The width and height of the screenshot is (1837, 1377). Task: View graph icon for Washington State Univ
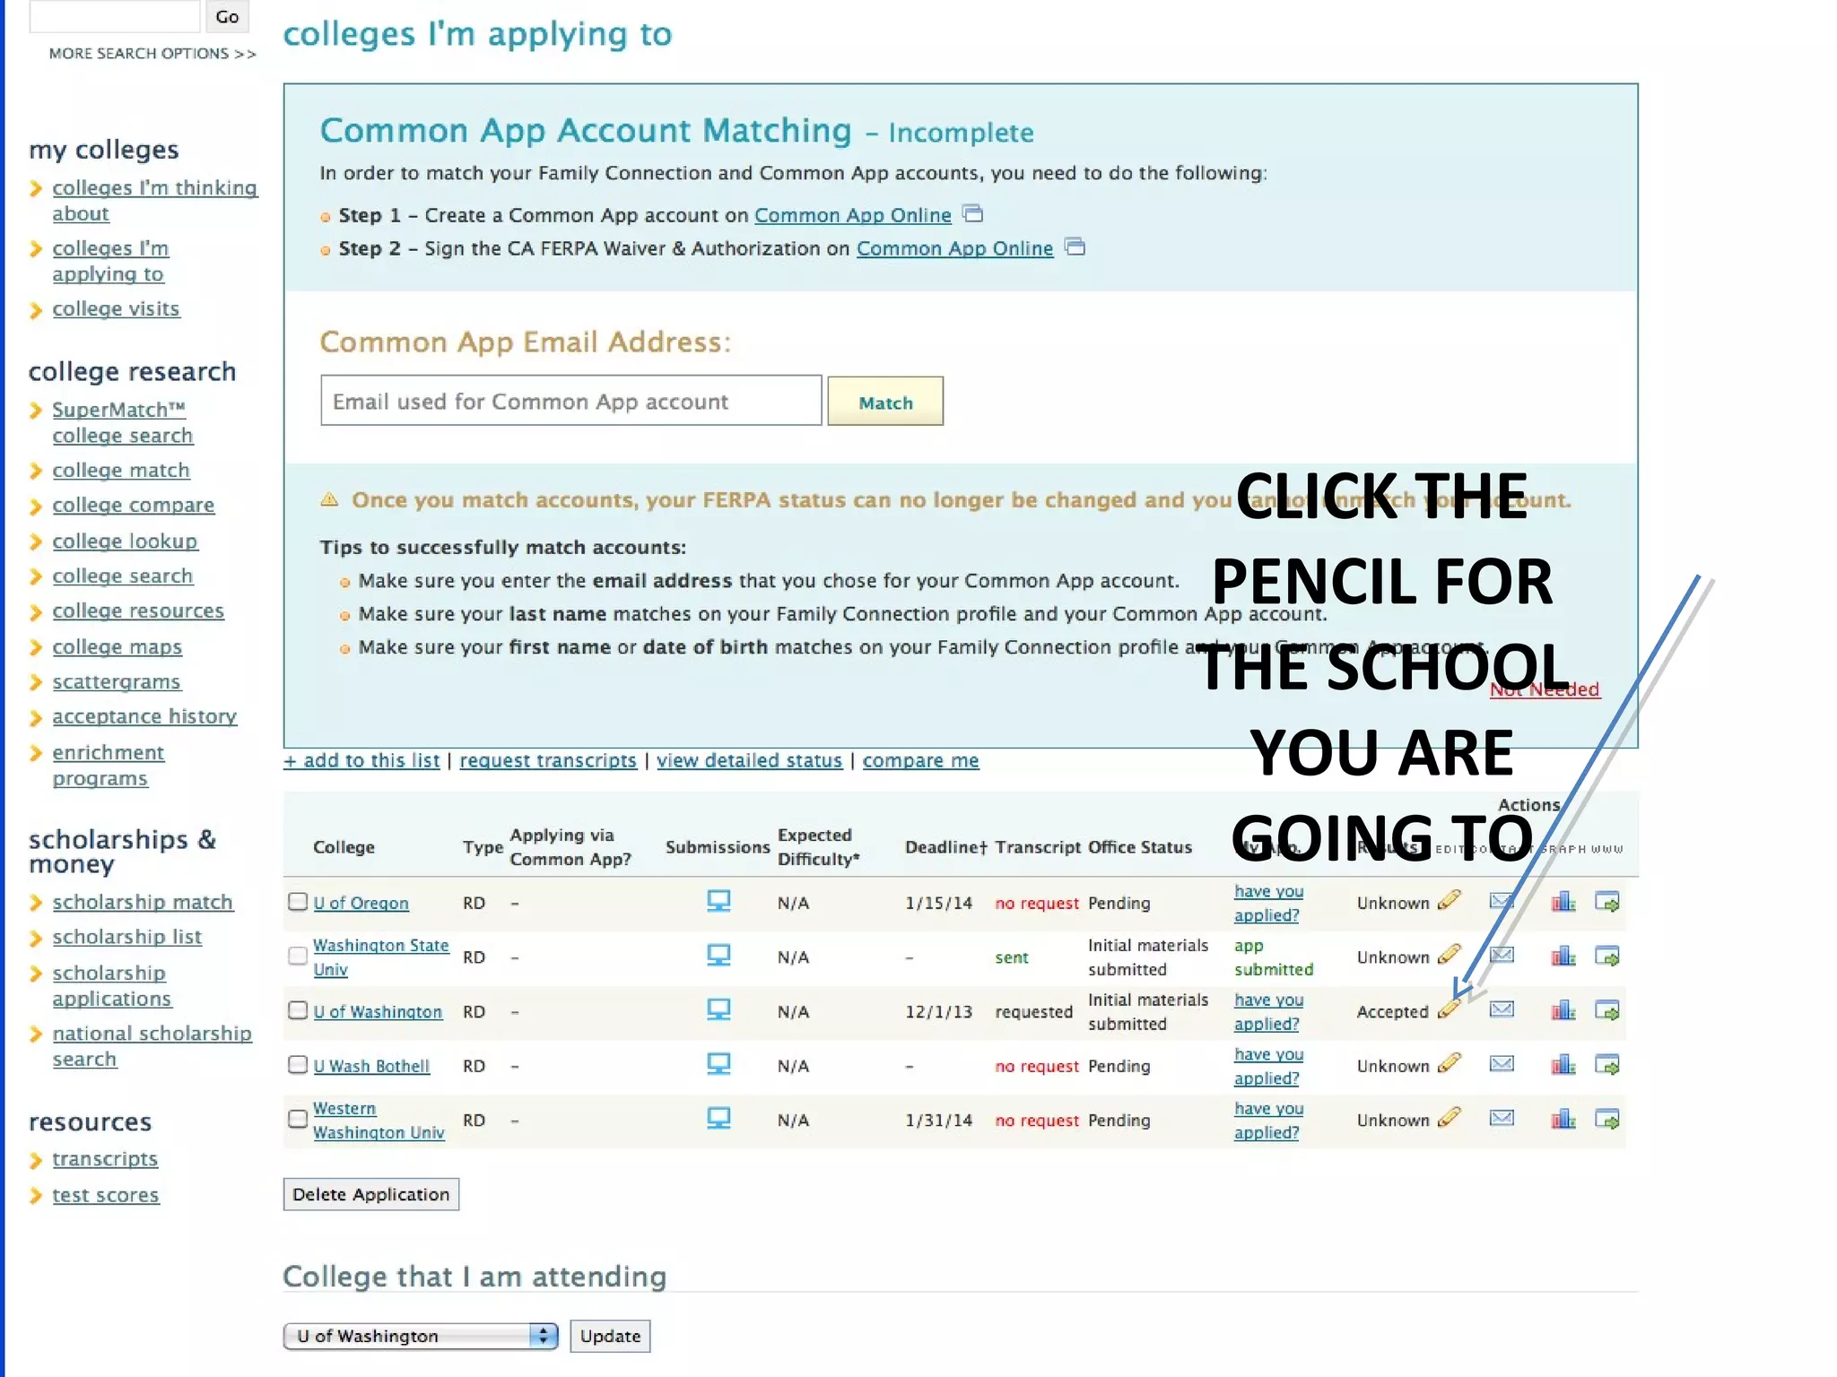[1563, 957]
